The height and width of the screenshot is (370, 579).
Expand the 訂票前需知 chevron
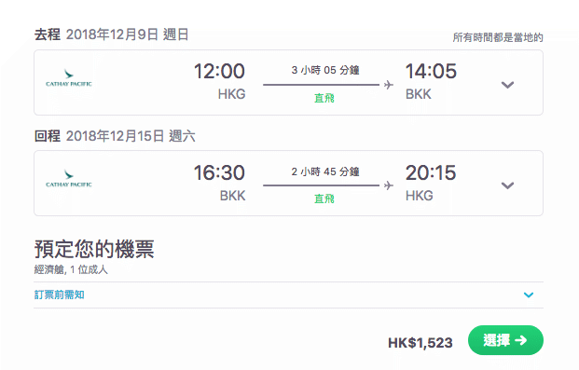point(529,295)
